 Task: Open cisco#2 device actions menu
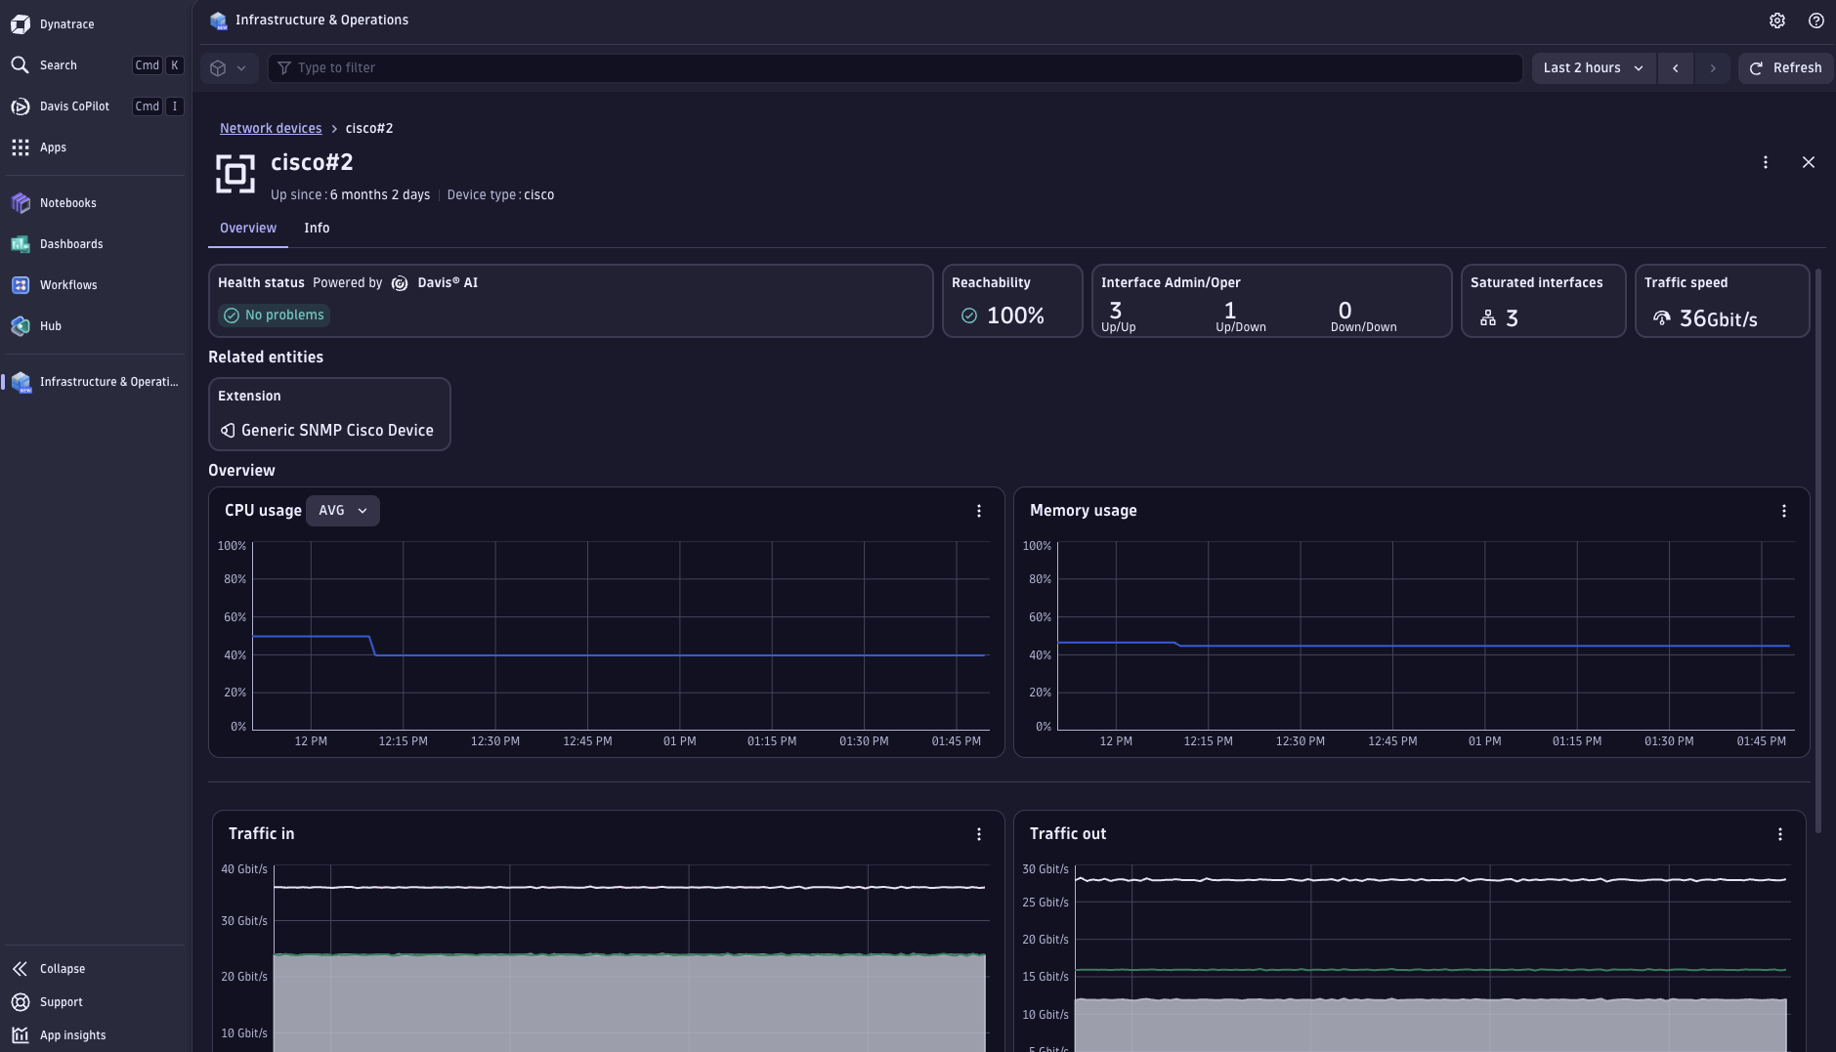point(1766,162)
